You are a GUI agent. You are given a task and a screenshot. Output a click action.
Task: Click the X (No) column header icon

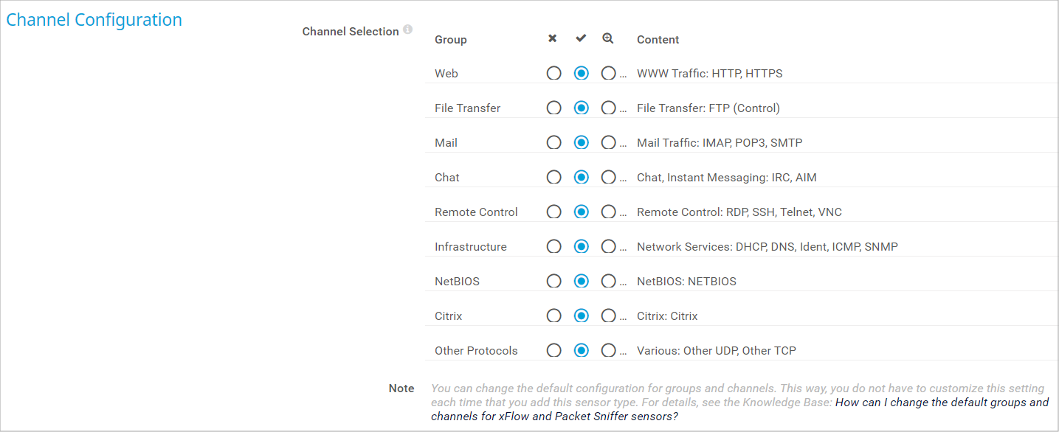pos(553,38)
